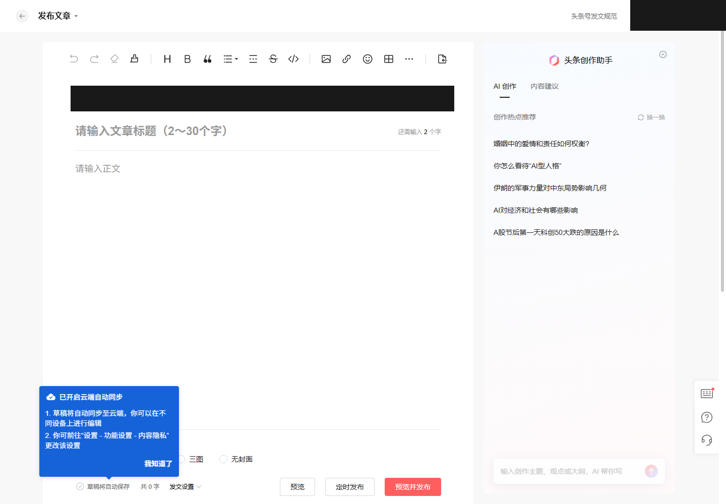Click the 定时发布 button
Screen dimensions: 726x504
[350, 487]
